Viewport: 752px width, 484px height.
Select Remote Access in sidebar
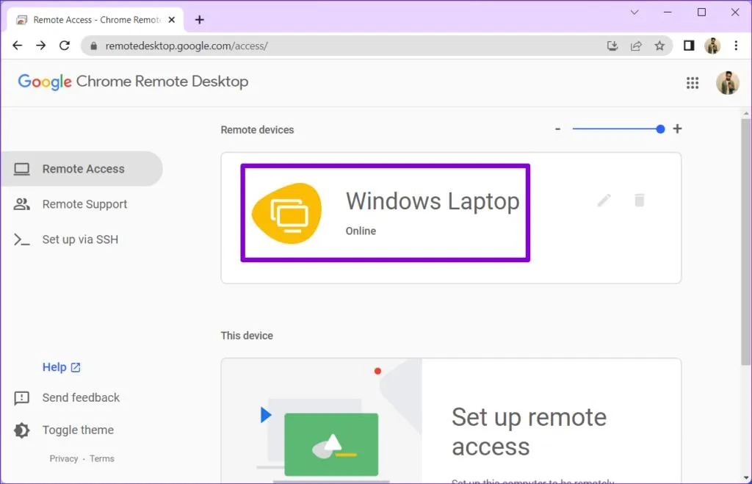click(82, 169)
